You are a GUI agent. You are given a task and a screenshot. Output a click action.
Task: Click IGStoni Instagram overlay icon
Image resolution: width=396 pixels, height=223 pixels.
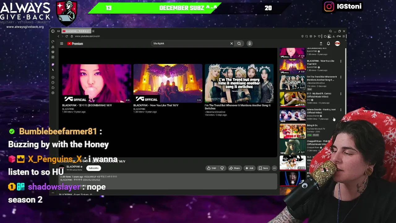pos(329,7)
